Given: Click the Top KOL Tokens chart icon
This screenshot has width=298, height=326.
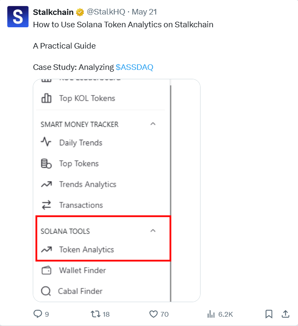Looking at the screenshot, I should 46,98.
